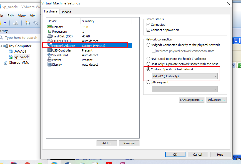This screenshot has height=164, width=241.
Task: Click the revert snapshot toolbar icon
Action: (x=36, y=23)
